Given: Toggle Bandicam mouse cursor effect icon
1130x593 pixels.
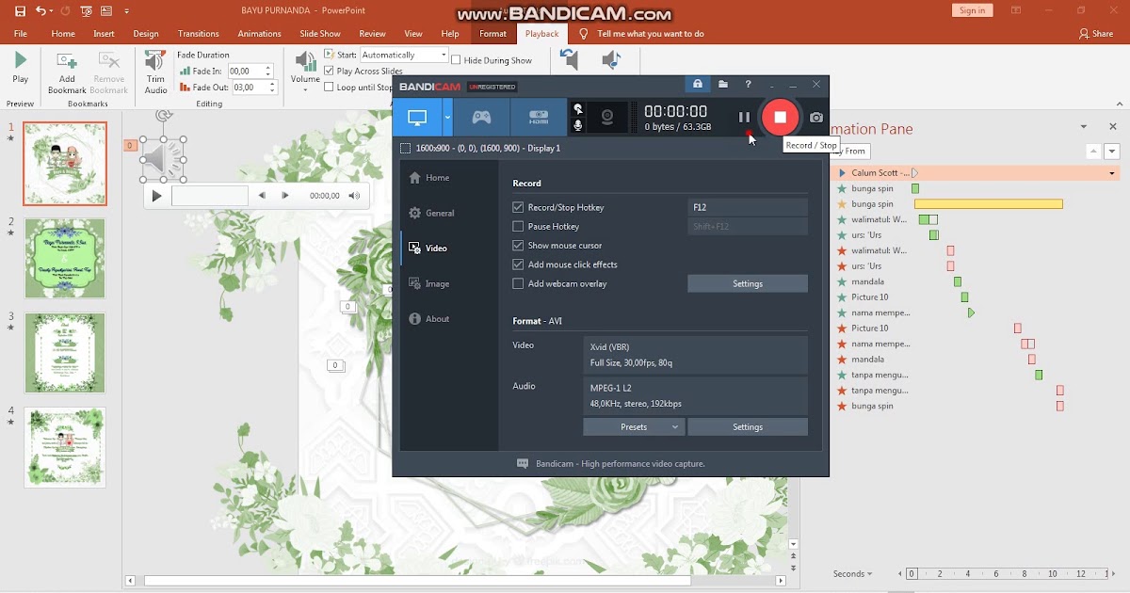Looking at the screenshot, I should coord(577,108).
